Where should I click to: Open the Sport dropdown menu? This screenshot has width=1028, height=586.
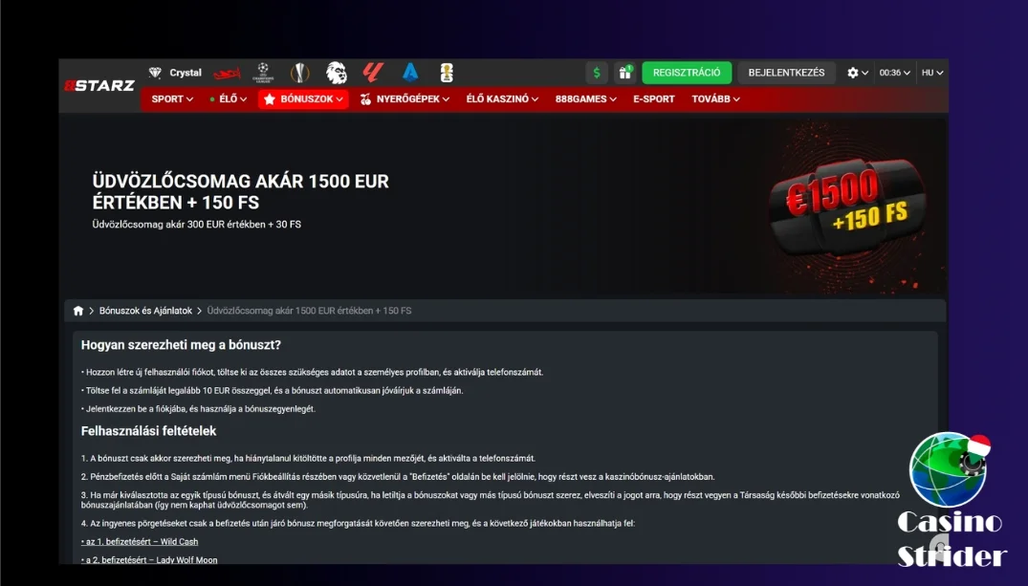[172, 99]
